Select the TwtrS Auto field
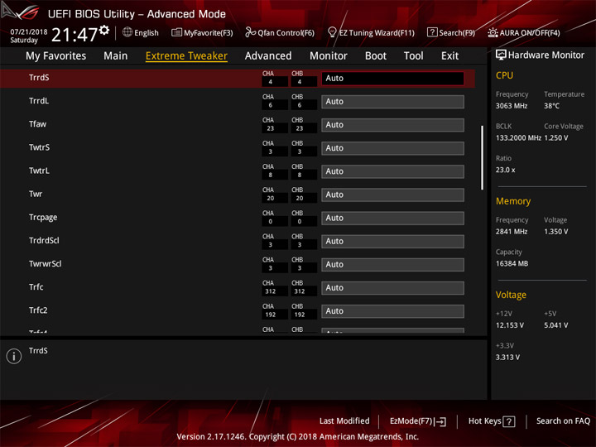The width and height of the screenshot is (596, 447). pyautogui.click(x=392, y=148)
